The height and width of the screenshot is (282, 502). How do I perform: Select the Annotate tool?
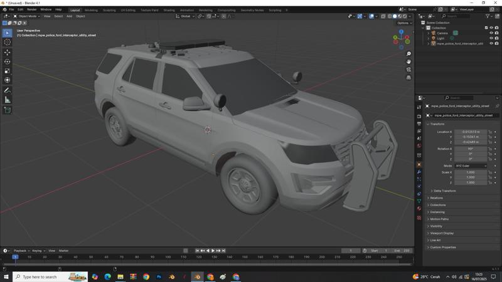coord(8,90)
